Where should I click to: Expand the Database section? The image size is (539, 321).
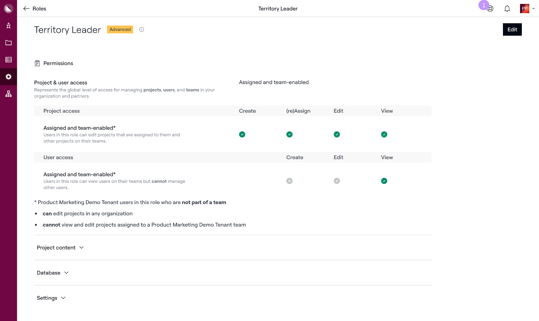(x=53, y=273)
